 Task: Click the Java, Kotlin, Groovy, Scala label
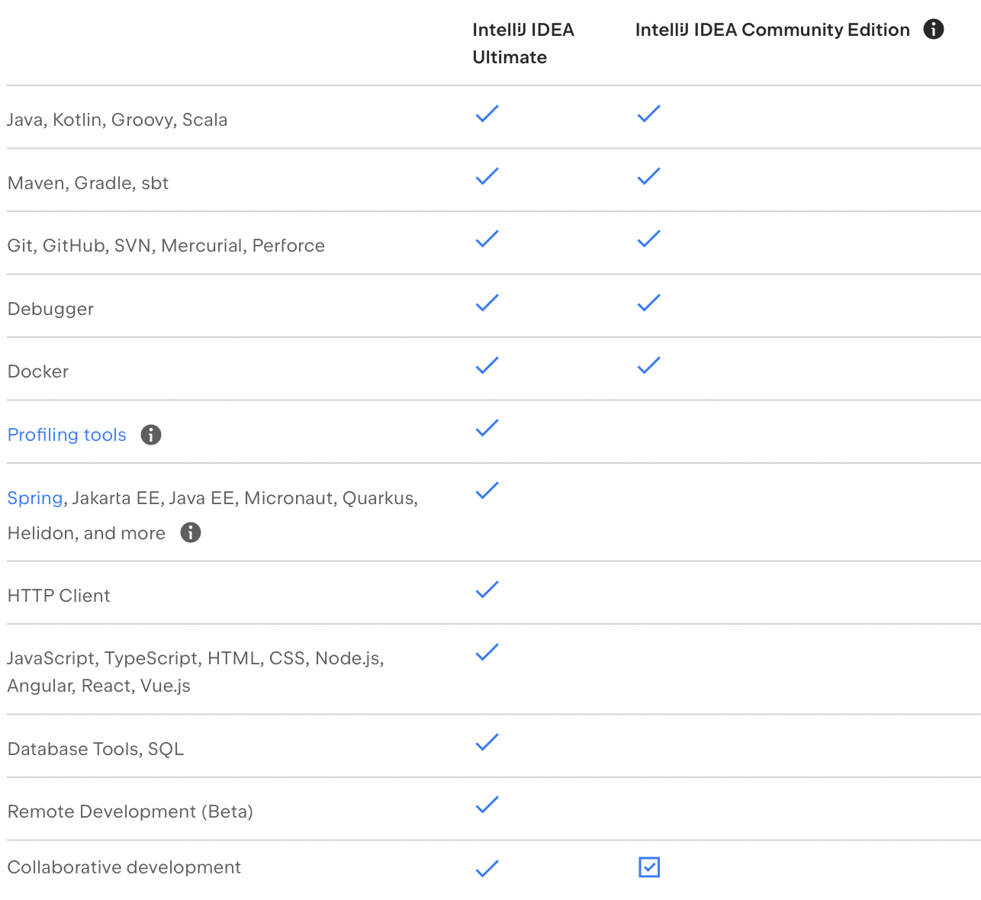pos(117,120)
